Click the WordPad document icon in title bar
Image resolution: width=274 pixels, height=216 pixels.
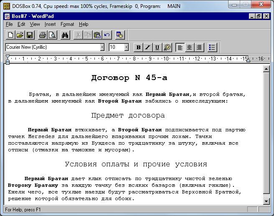pos(7,16)
